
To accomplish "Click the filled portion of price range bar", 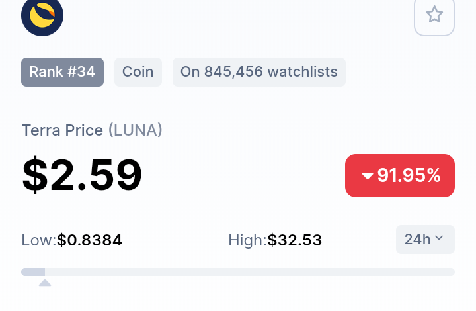I will 33,272.
